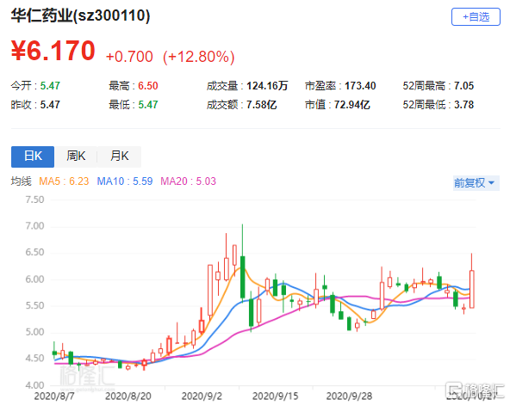Click the 2020/8/7 date axis label
The image size is (510, 405).
click(x=54, y=396)
